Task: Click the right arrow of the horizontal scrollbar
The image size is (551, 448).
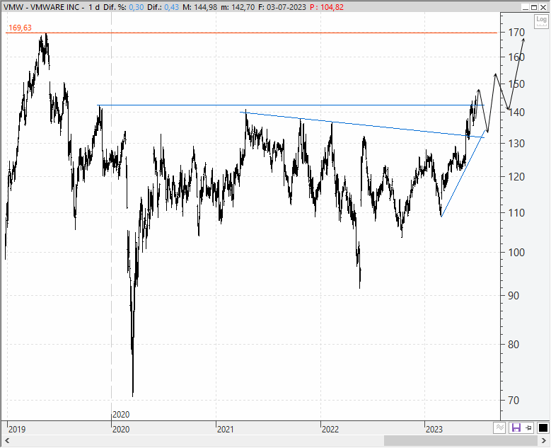Action: 544,441
